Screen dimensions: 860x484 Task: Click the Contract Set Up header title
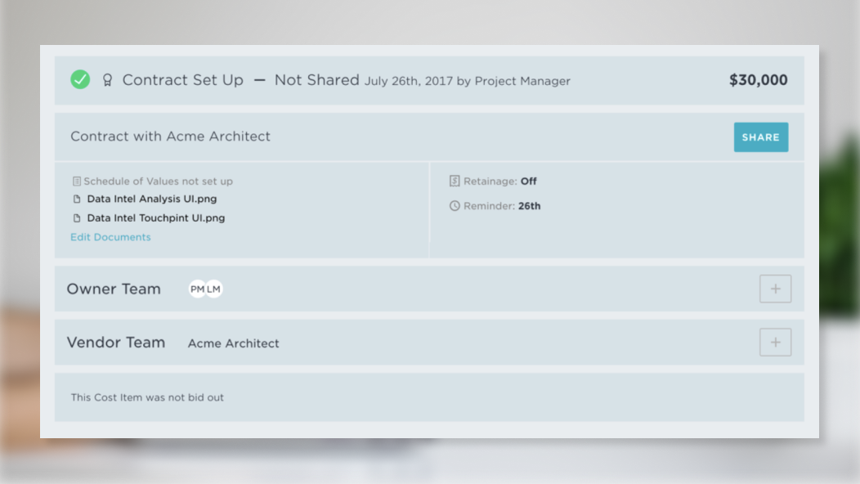[x=183, y=80]
